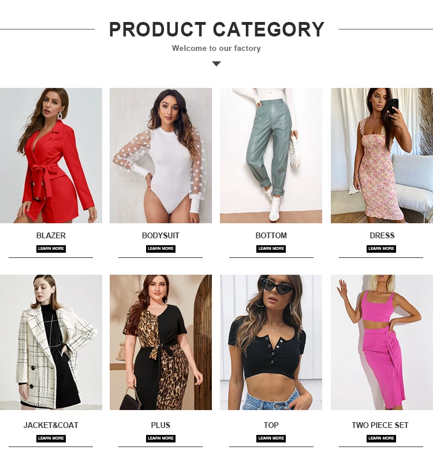Open the white Bodysuit product image
The image size is (433, 465).
(160, 156)
